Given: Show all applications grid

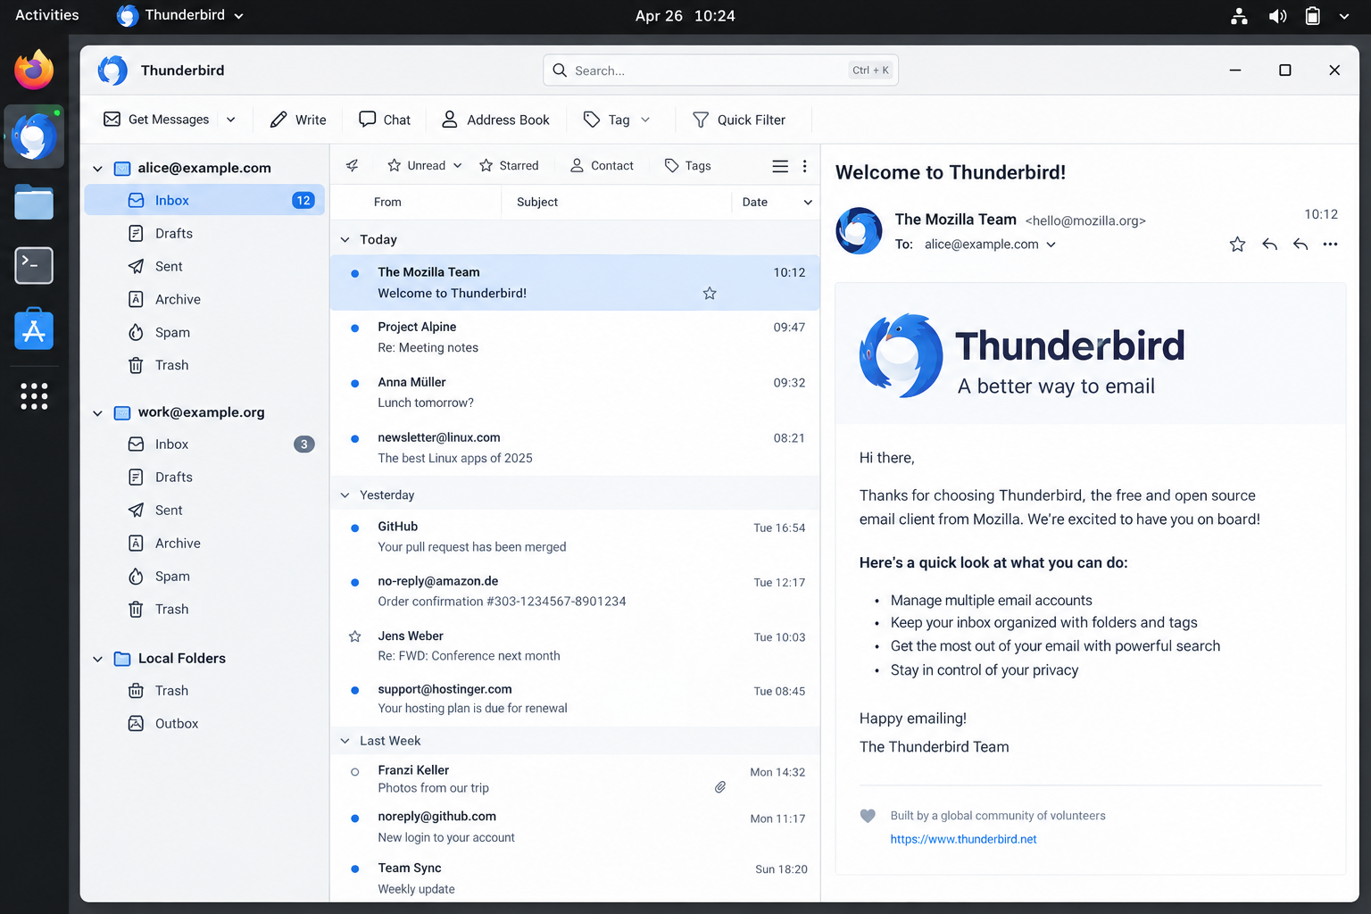Looking at the screenshot, I should pos(34,395).
